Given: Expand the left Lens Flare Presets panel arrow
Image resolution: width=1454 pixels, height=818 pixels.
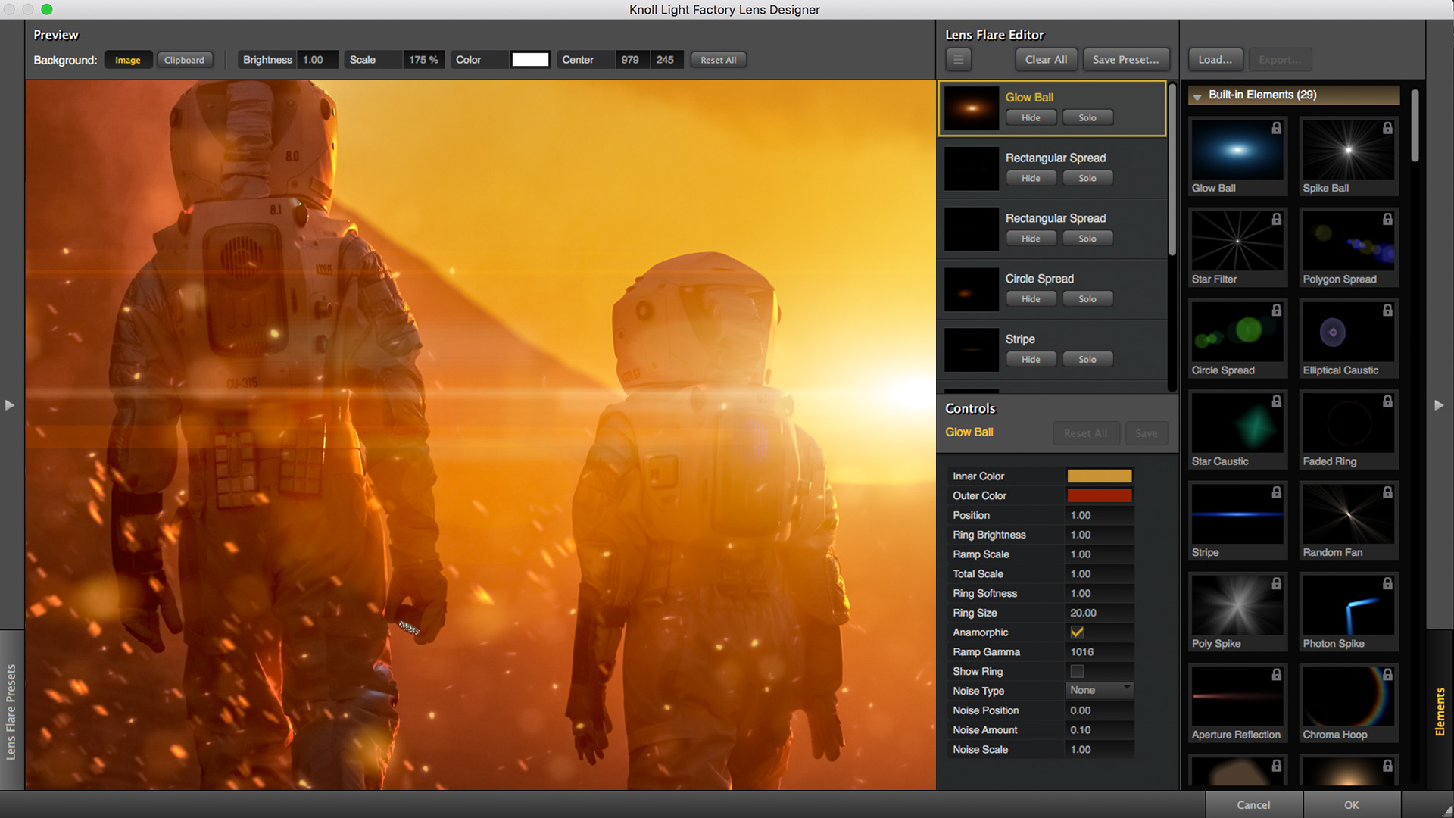Looking at the screenshot, I should point(10,405).
